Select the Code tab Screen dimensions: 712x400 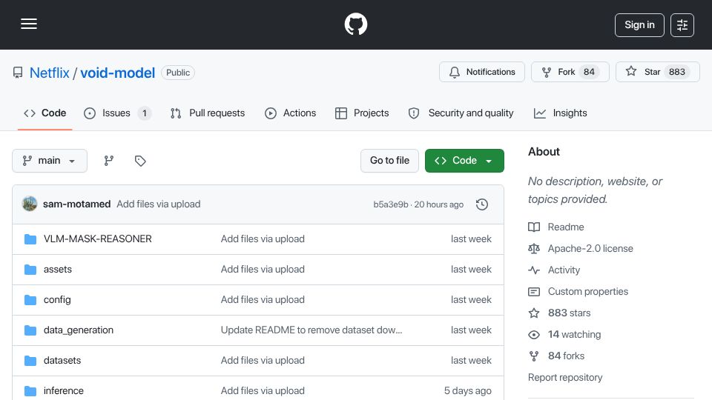pyautogui.click(x=45, y=113)
